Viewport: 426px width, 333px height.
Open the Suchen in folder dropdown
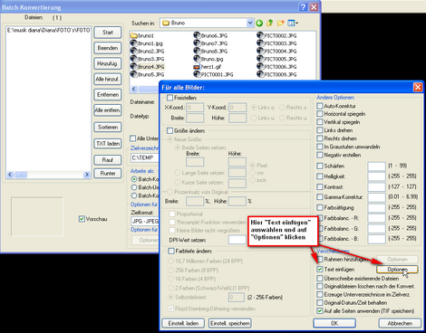pos(249,23)
